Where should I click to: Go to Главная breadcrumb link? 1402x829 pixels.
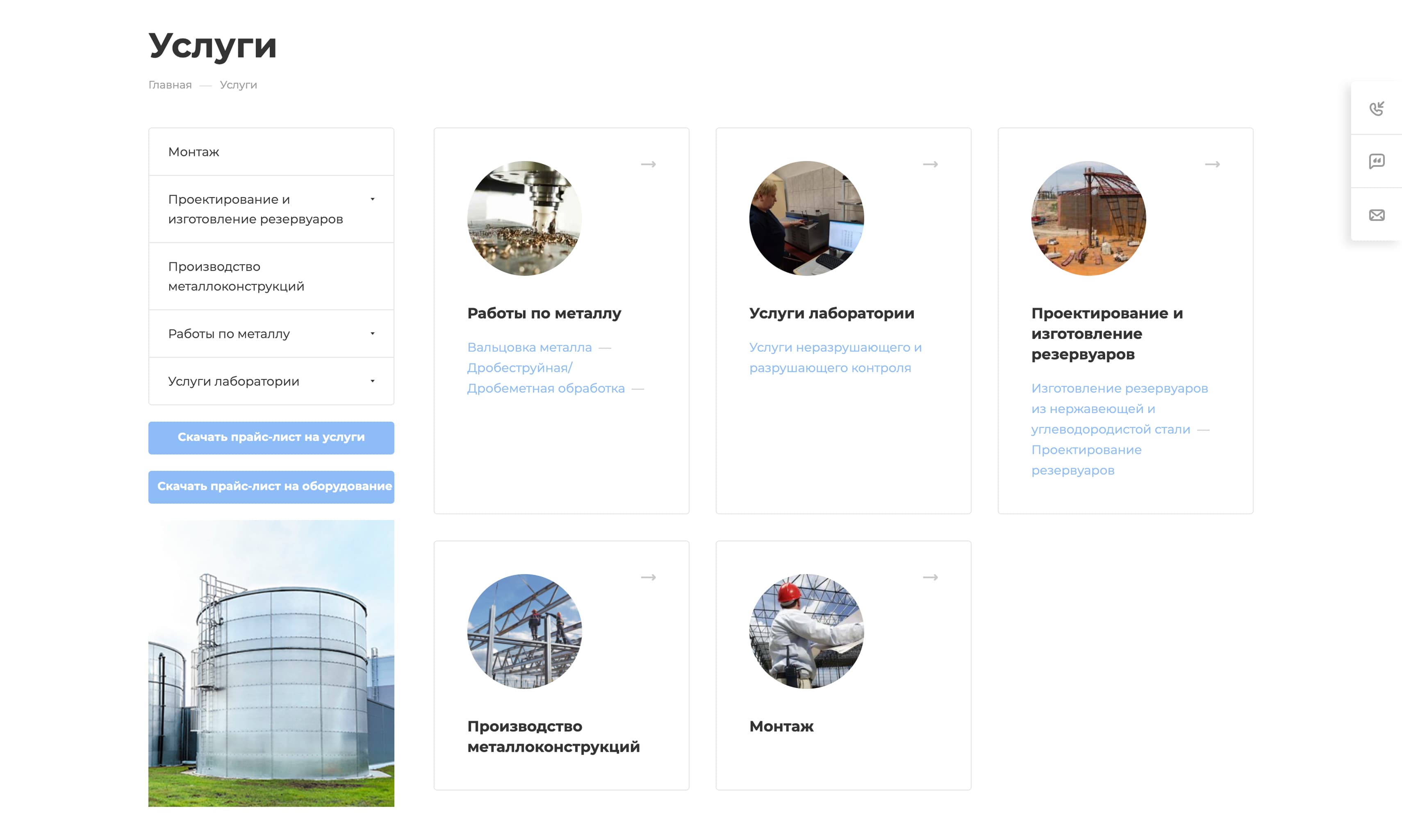[x=170, y=85]
